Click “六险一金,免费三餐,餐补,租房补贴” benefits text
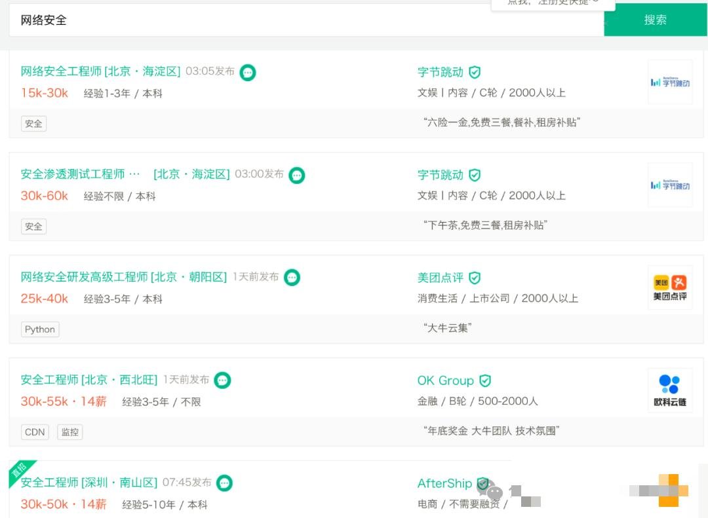 (501, 122)
